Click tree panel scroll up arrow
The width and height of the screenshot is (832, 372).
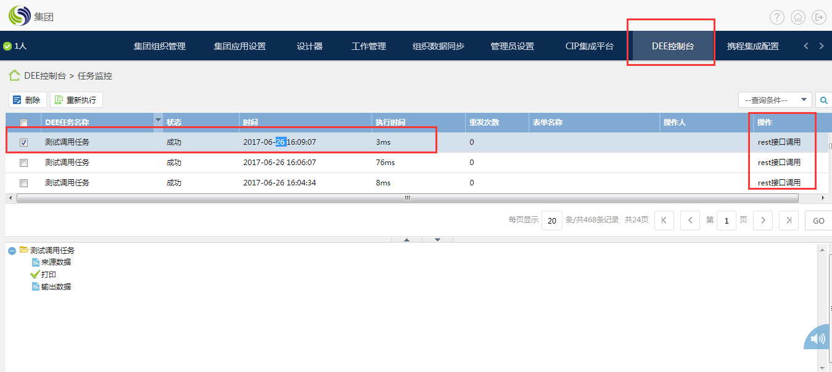[x=822, y=249]
